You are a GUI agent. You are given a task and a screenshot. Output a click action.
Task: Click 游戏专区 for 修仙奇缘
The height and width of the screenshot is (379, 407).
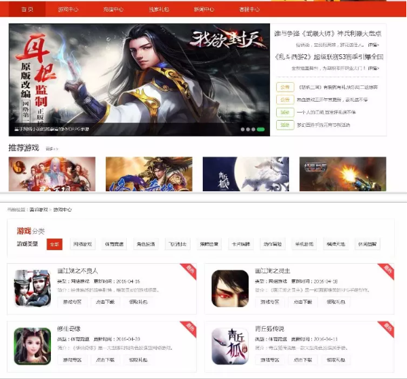click(x=72, y=360)
